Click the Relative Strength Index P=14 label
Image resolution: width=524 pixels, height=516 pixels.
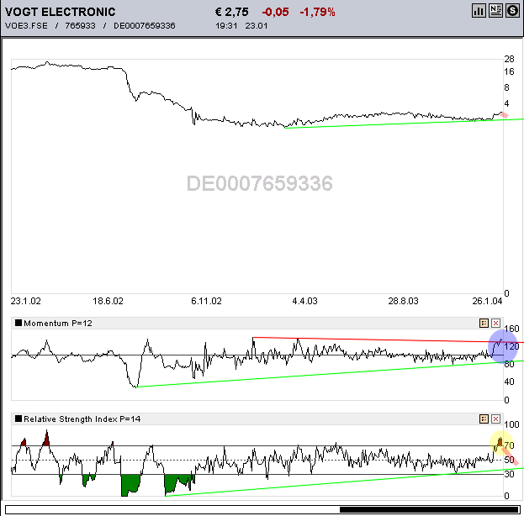[82, 419]
